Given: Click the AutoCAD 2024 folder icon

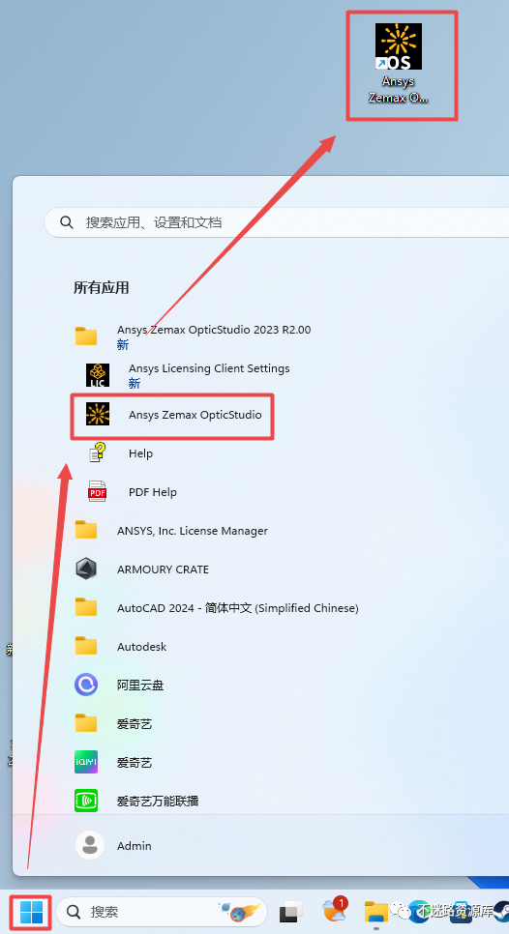Looking at the screenshot, I should tap(86, 607).
